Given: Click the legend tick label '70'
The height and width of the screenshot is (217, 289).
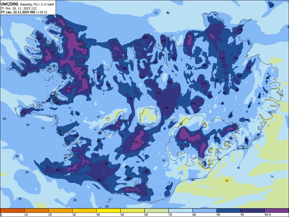Looking at the screenshot, I should point(170,215).
